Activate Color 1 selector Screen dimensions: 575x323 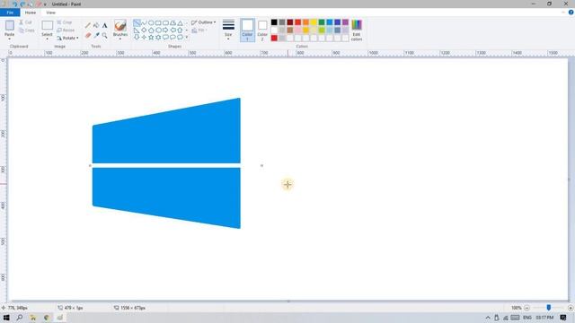coord(248,30)
